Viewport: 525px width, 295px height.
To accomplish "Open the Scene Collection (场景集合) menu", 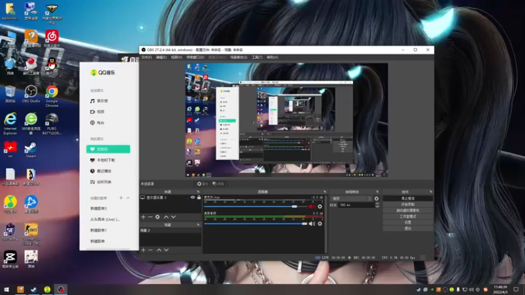I will (238, 58).
